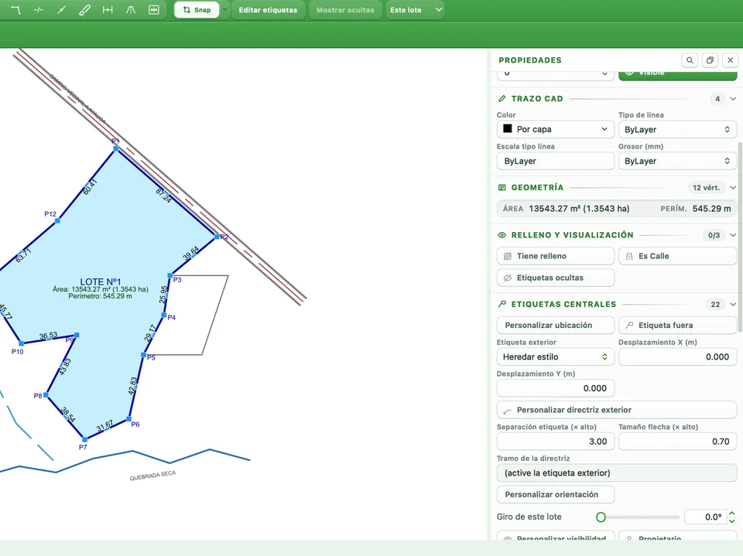Toggle Personalizar orientación
Image resolution: width=743 pixels, height=556 pixels.
(x=556, y=494)
